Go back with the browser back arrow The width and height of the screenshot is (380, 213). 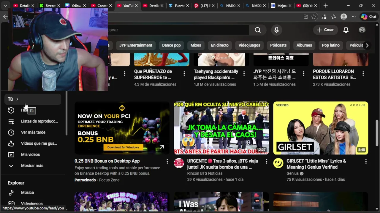point(5,17)
